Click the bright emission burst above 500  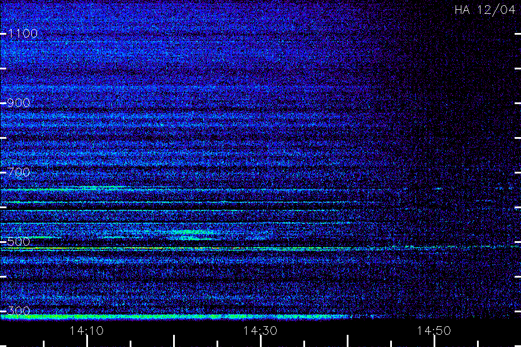coord(191,234)
